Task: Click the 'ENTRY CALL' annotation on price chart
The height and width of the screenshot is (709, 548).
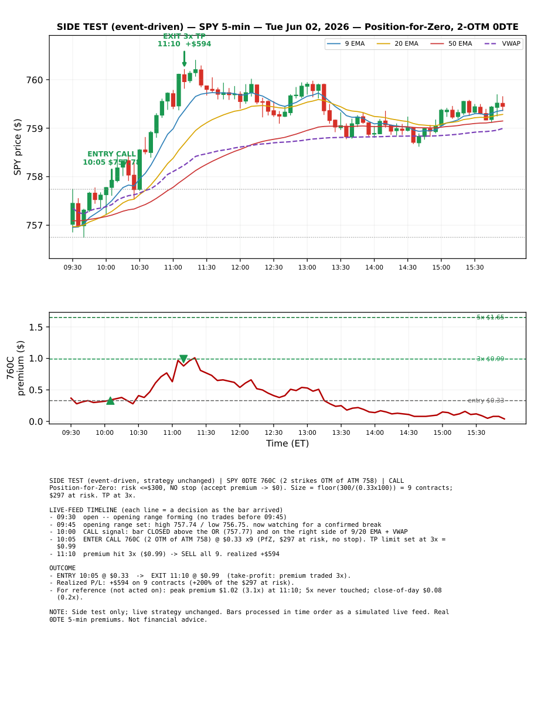Action: [111, 154]
